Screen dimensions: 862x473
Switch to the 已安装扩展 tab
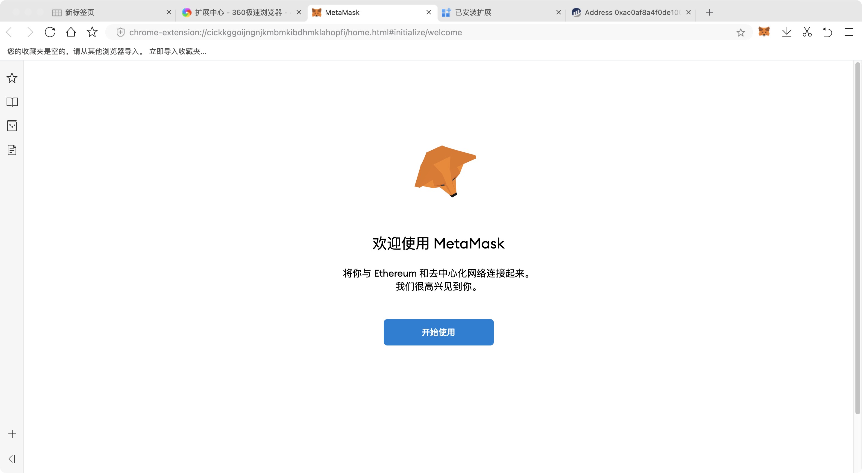click(x=473, y=12)
